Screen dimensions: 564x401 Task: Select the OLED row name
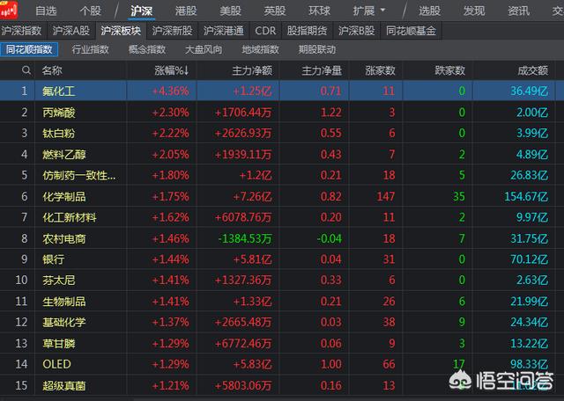tap(56, 364)
